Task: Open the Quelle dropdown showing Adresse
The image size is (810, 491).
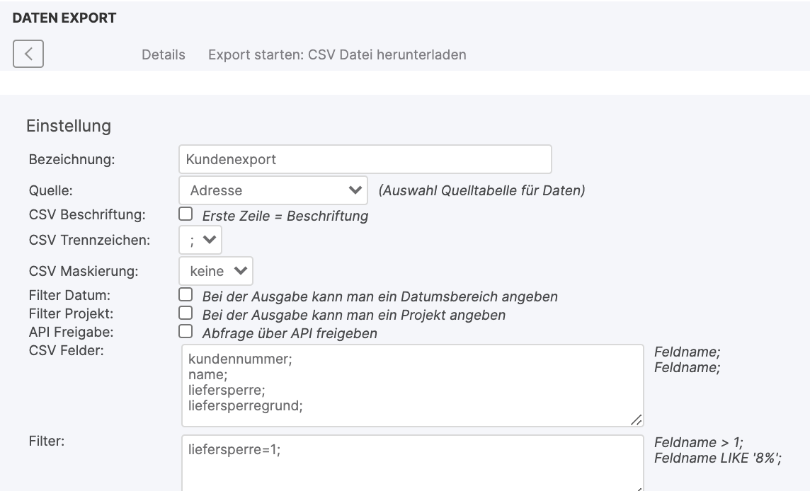Action: click(x=273, y=190)
